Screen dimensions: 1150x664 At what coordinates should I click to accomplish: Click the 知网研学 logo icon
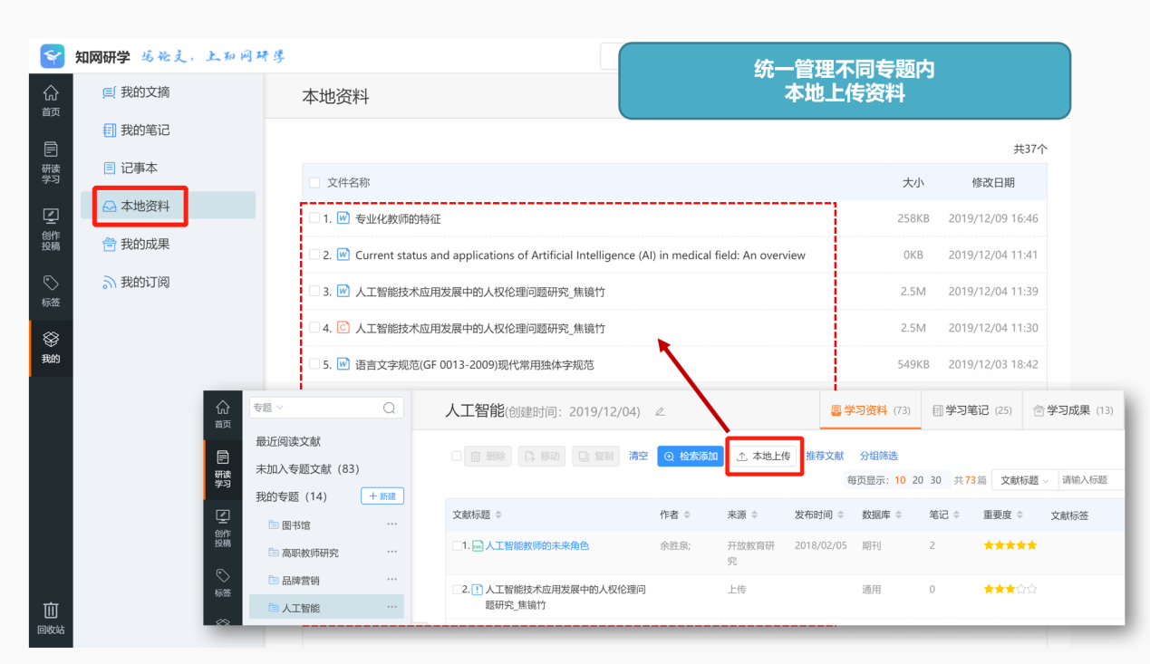(x=53, y=56)
